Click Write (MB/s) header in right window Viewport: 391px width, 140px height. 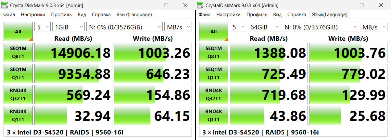point(348,38)
